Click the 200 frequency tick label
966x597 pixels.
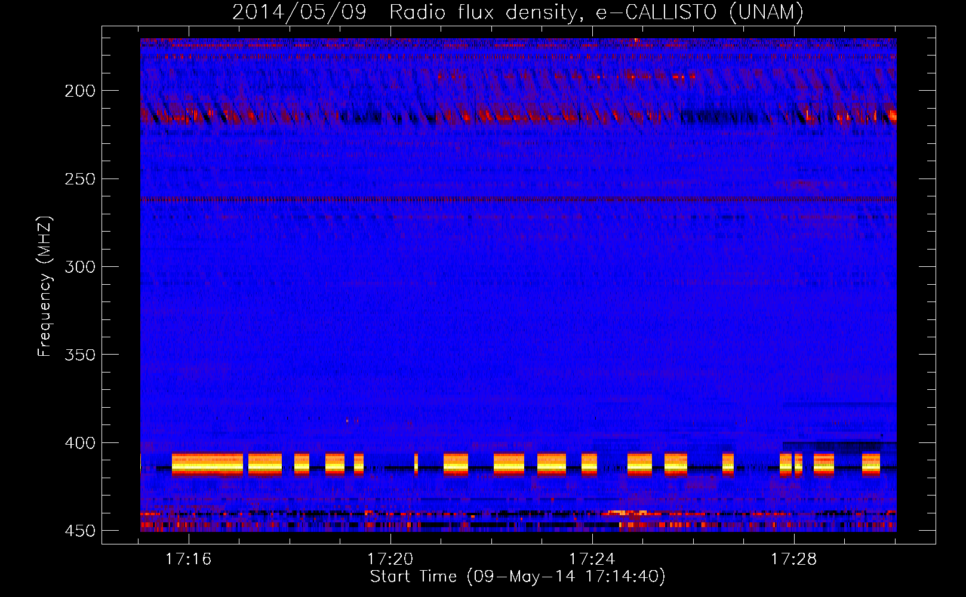coord(80,91)
